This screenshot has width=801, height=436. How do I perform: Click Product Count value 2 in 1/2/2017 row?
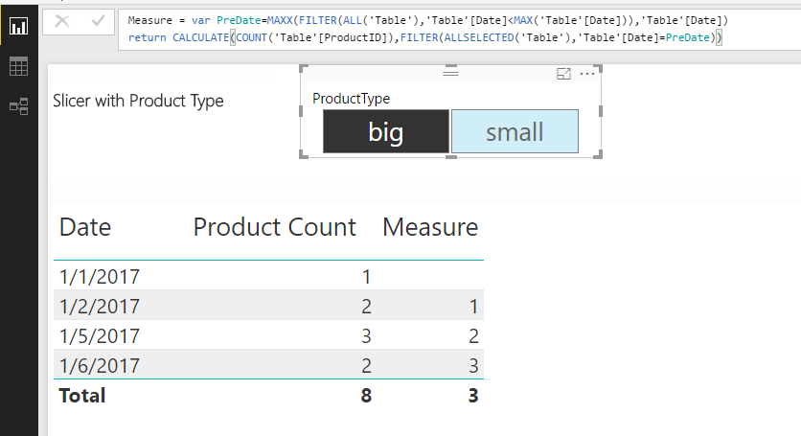(366, 307)
